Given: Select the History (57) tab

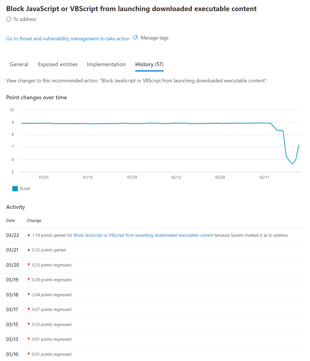Looking at the screenshot, I should [x=149, y=64].
